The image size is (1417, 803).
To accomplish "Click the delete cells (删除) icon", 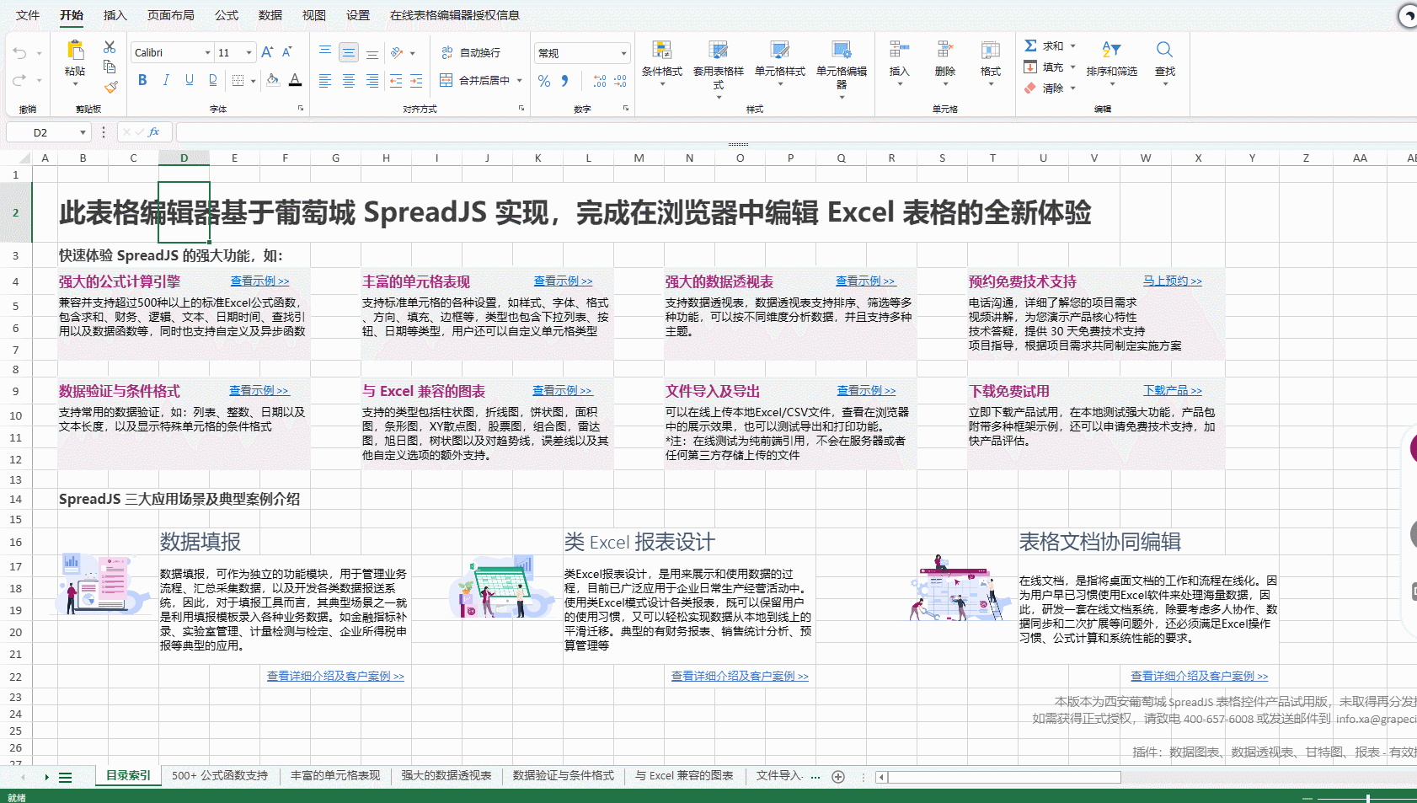I will pyautogui.click(x=945, y=50).
